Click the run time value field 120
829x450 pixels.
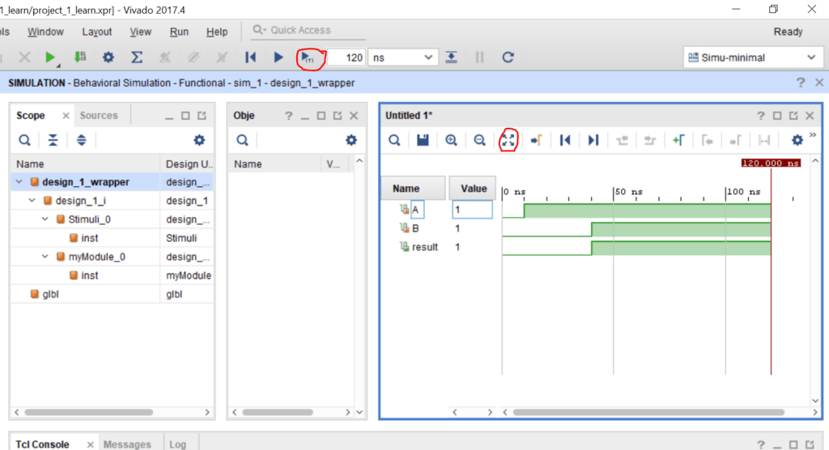point(346,57)
